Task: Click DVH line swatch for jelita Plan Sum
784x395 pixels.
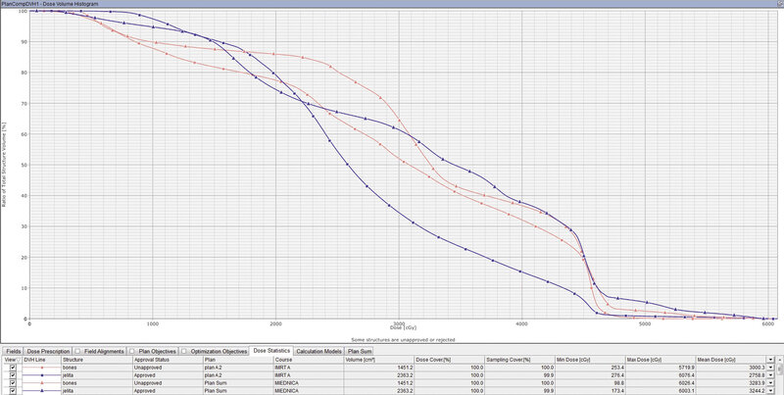Action: pos(41,390)
